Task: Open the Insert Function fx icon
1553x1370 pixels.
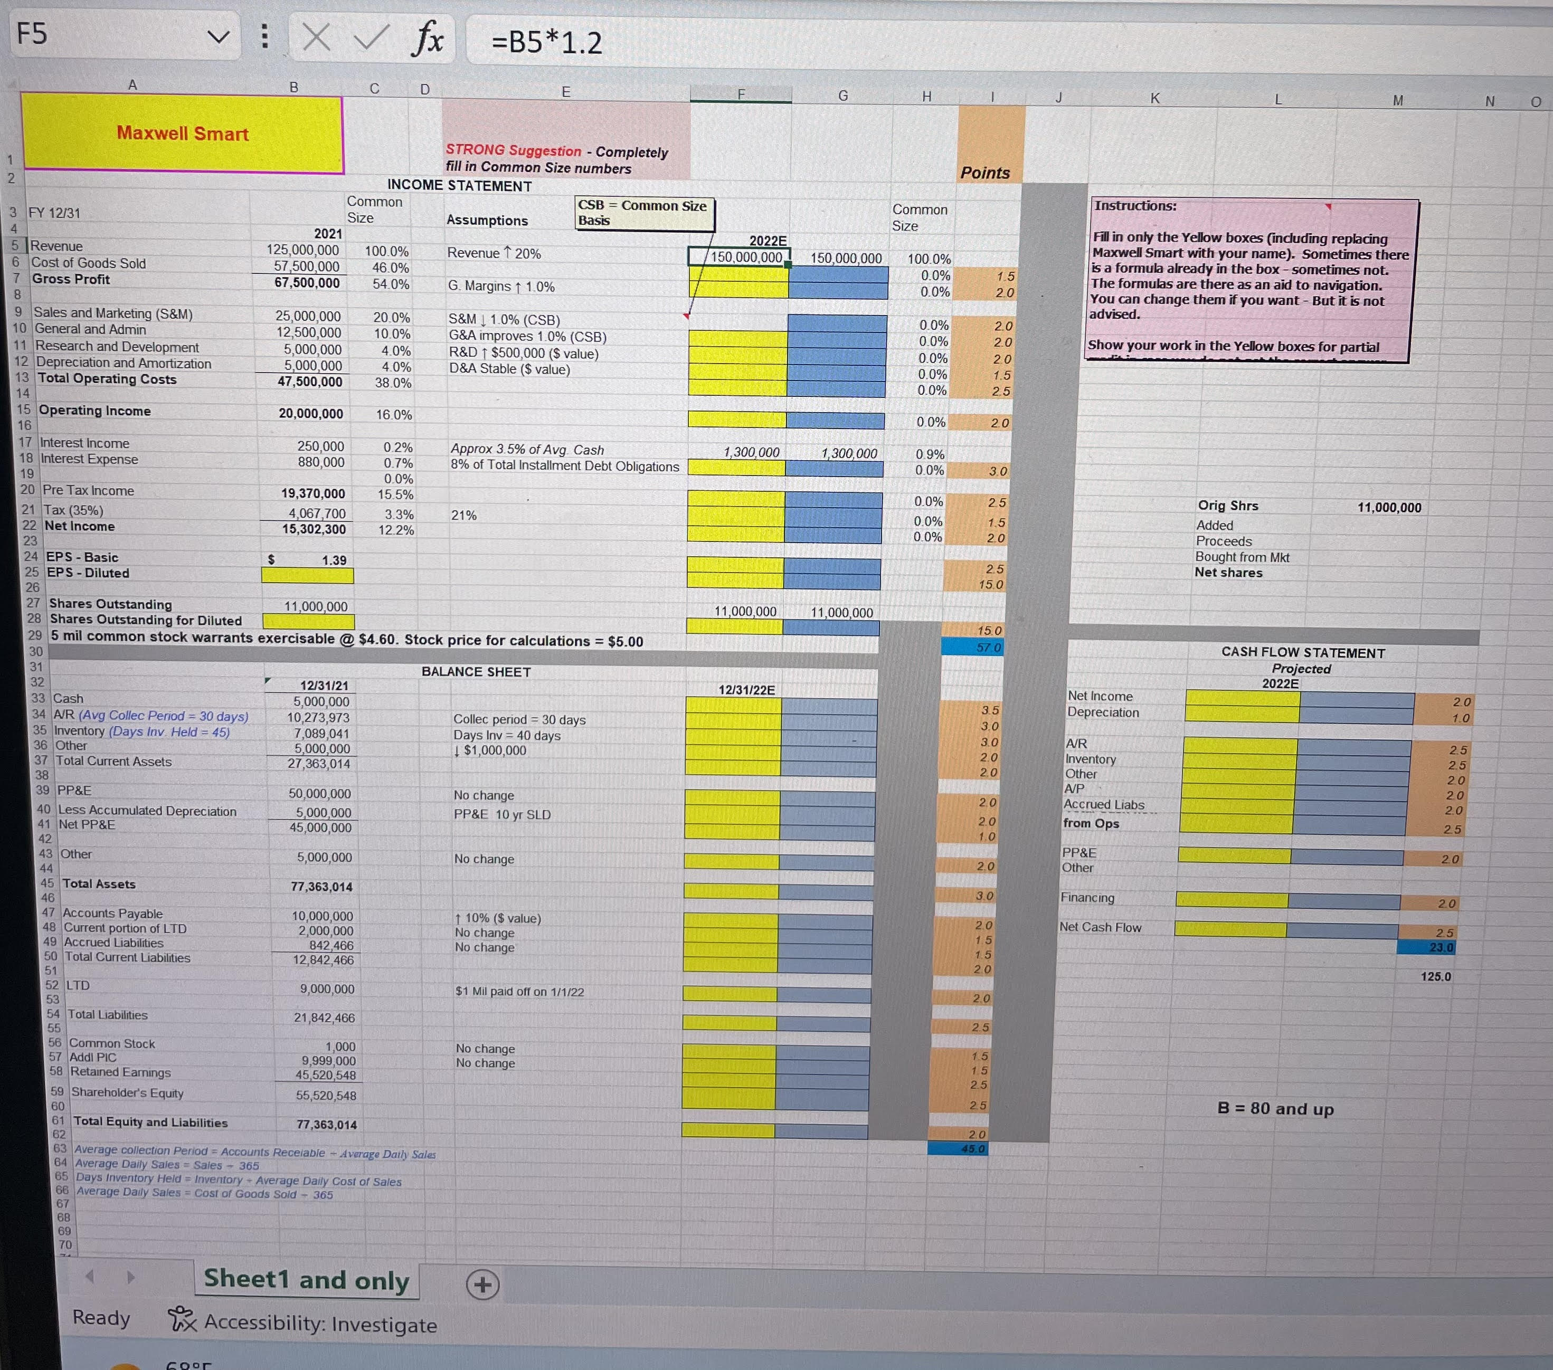Action: [x=428, y=38]
